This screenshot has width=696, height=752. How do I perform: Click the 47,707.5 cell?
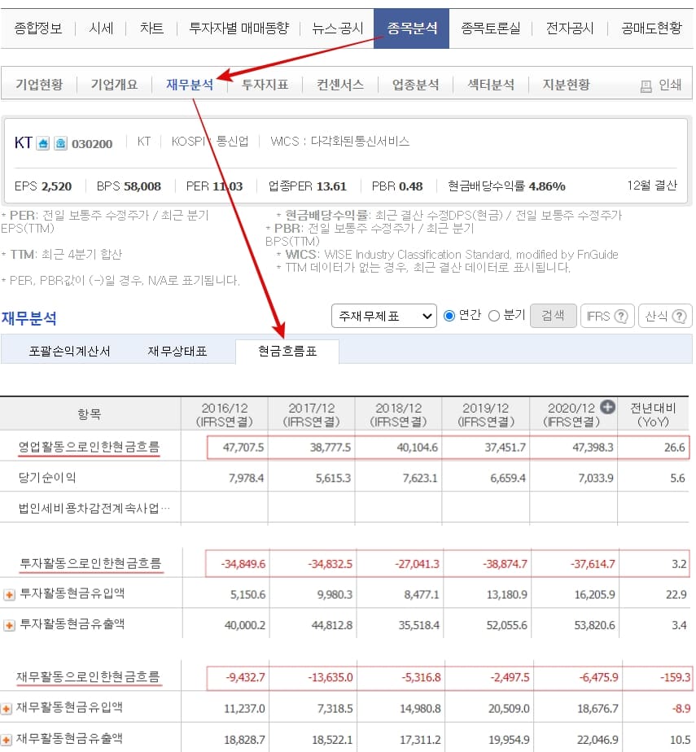coord(243,448)
